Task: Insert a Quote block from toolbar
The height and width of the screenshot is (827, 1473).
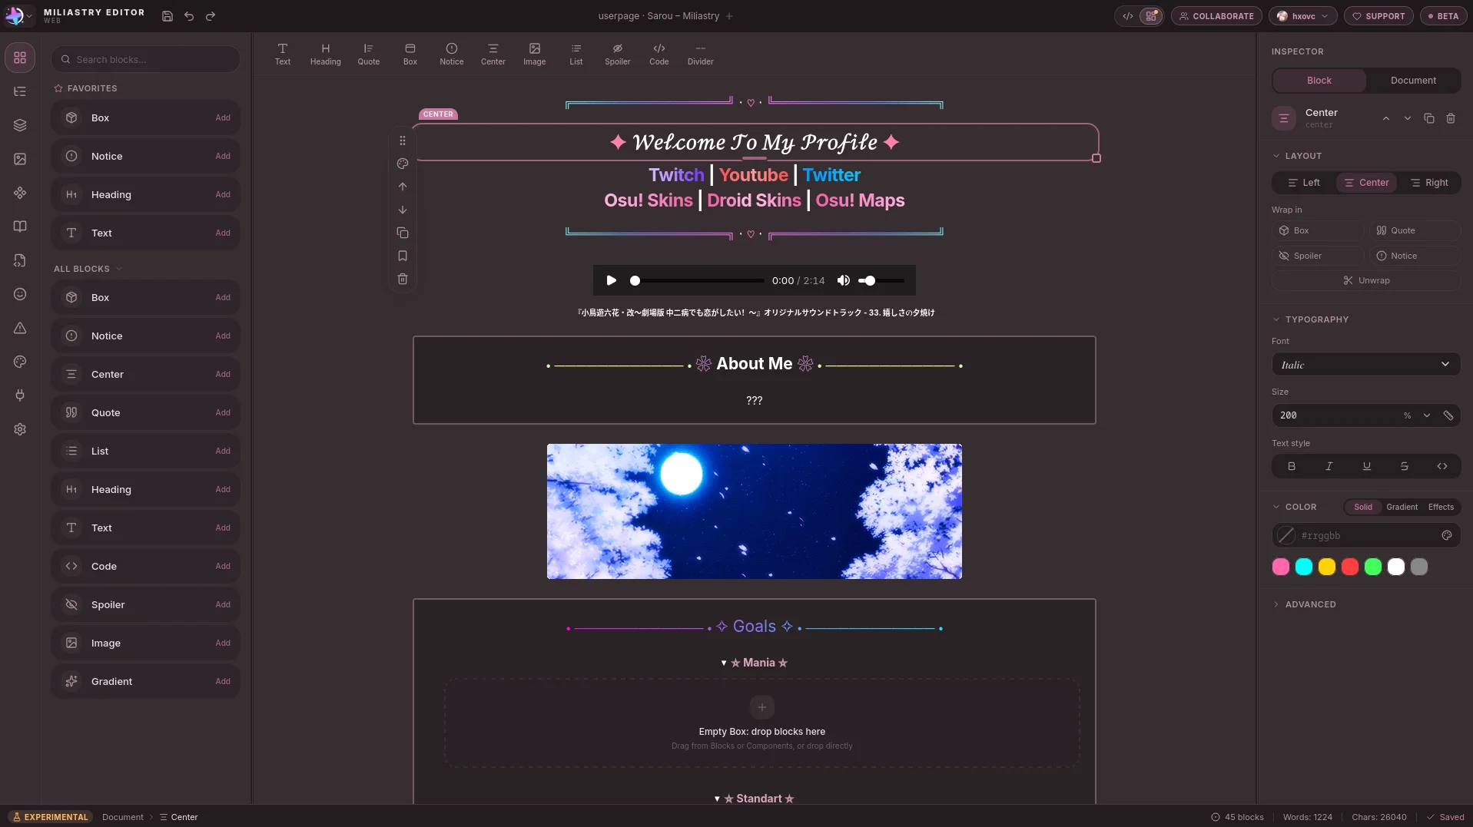Action: click(x=369, y=54)
